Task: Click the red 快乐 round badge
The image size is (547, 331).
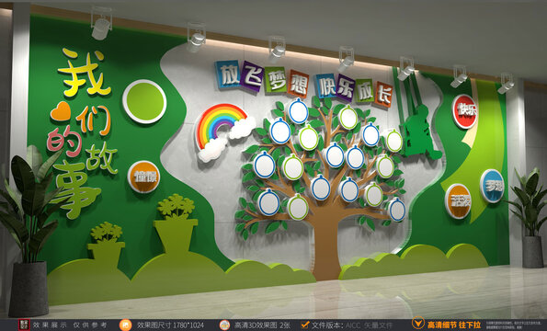Action: click(464, 111)
